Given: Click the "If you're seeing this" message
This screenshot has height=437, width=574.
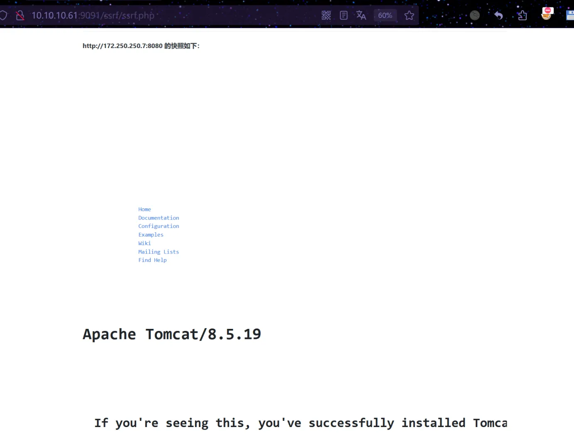Looking at the screenshot, I should tap(300, 423).
